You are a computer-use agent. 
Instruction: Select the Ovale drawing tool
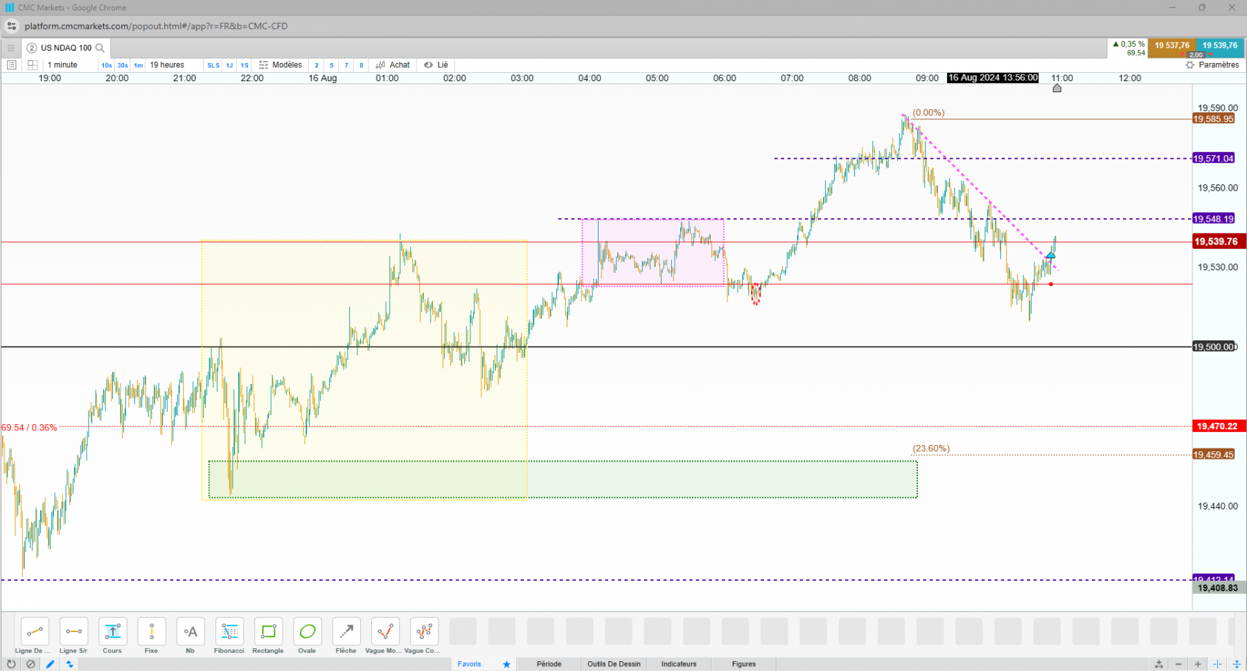[x=307, y=631]
